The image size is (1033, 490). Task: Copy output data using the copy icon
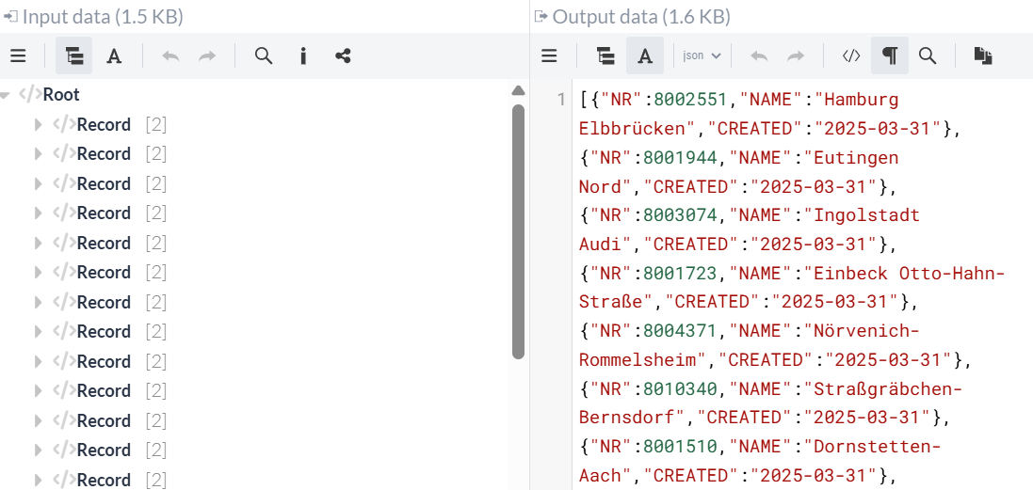(983, 56)
